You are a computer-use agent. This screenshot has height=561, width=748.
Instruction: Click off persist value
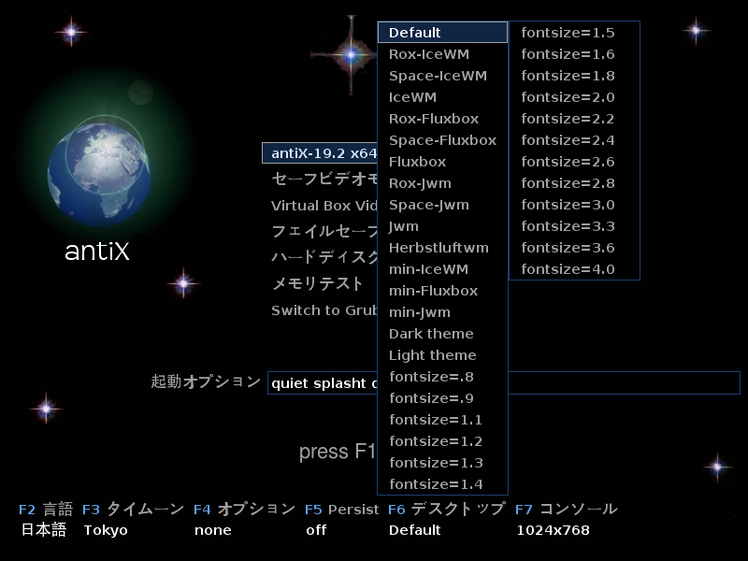(316, 530)
